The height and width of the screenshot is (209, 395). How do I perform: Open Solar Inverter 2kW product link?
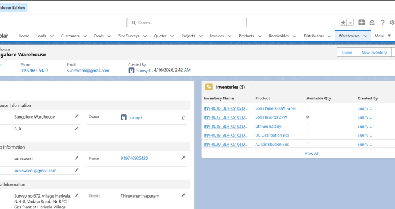pos(271,117)
